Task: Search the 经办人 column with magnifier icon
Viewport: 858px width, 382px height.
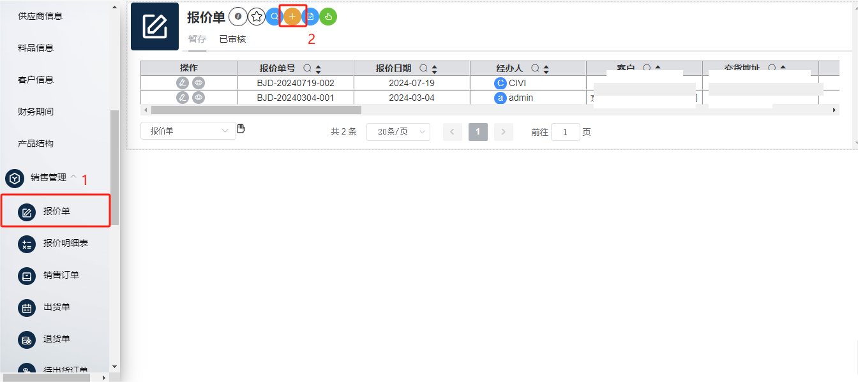Action: click(x=535, y=68)
